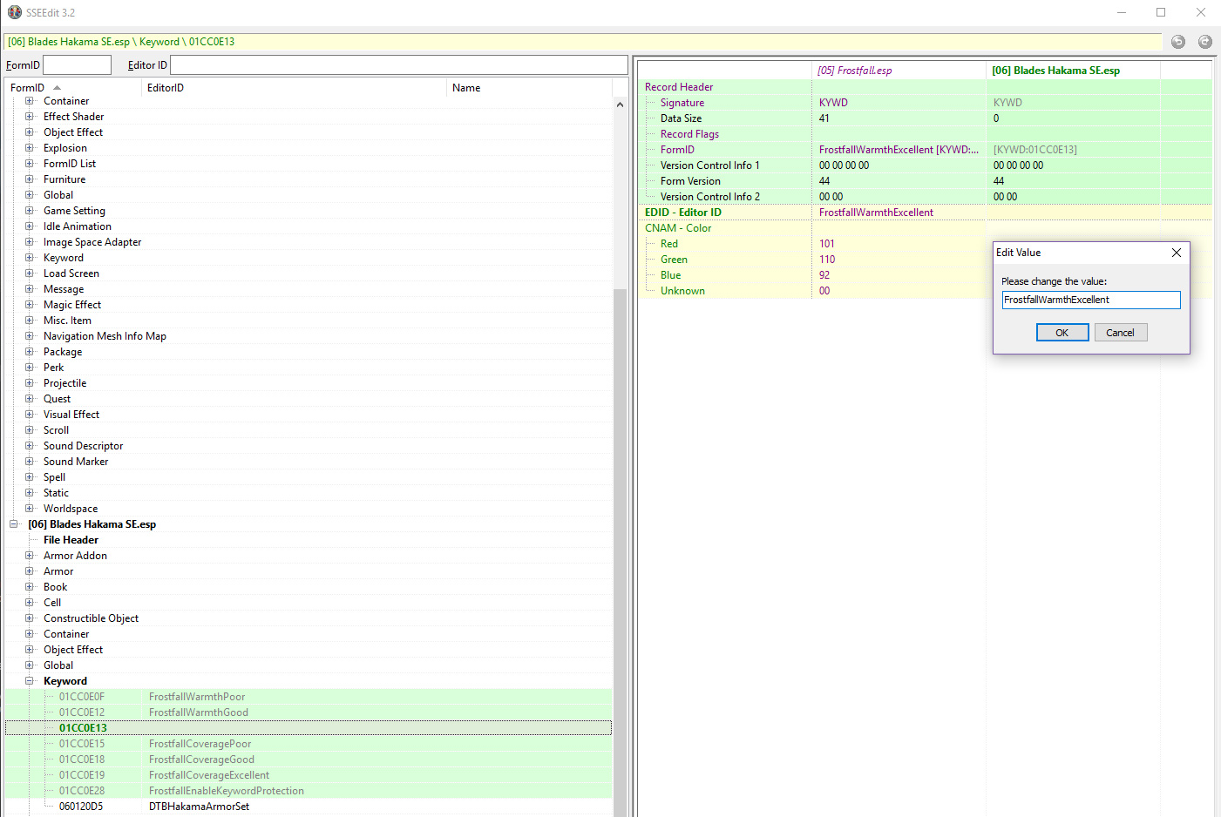Image resolution: width=1221 pixels, height=817 pixels.
Task: Select the File Header tree item
Action: (71, 540)
